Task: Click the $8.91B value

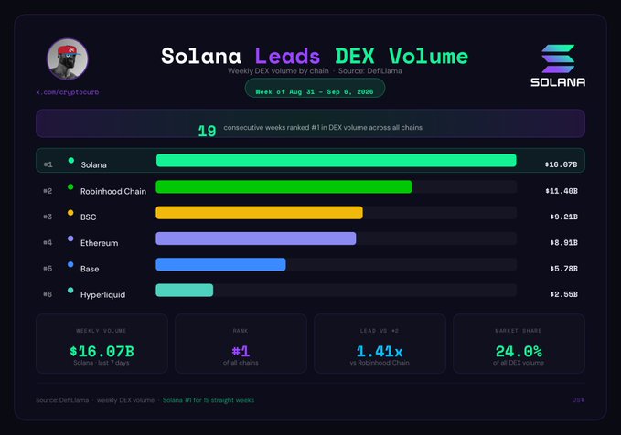Action: [563, 243]
